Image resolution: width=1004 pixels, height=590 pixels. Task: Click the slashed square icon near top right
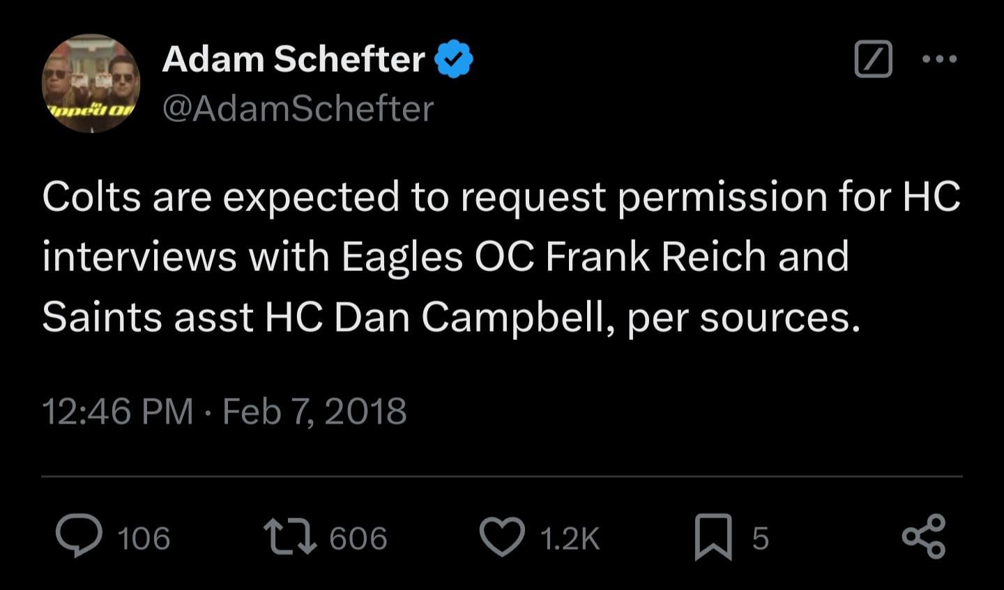[x=873, y=59]
